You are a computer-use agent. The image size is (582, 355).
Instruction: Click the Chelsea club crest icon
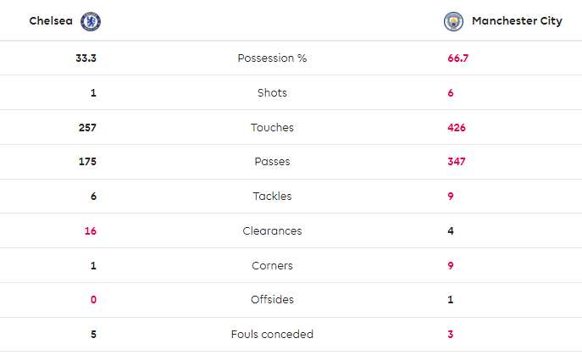coord(90,22)
